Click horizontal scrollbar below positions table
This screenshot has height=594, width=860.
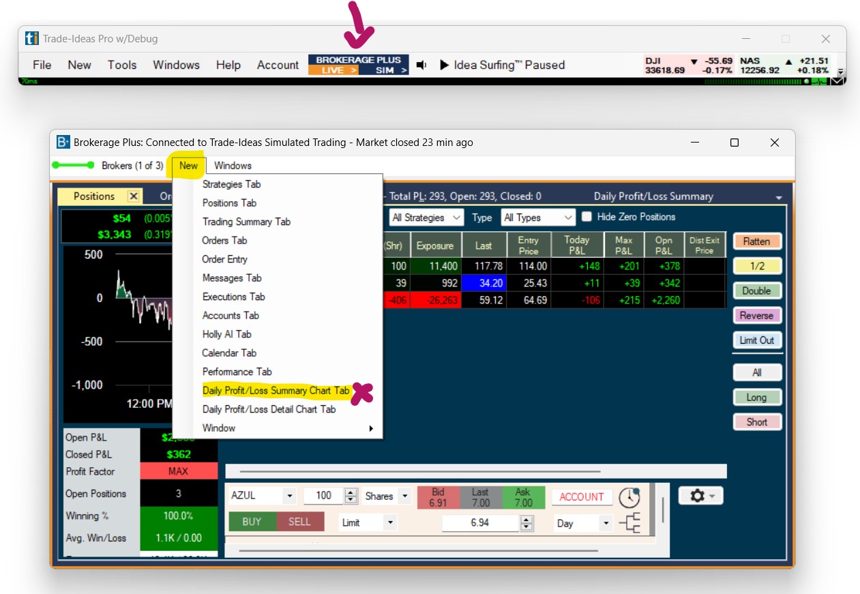419,471
